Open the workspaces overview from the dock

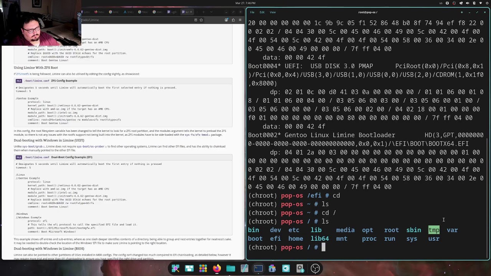[189, 268]
